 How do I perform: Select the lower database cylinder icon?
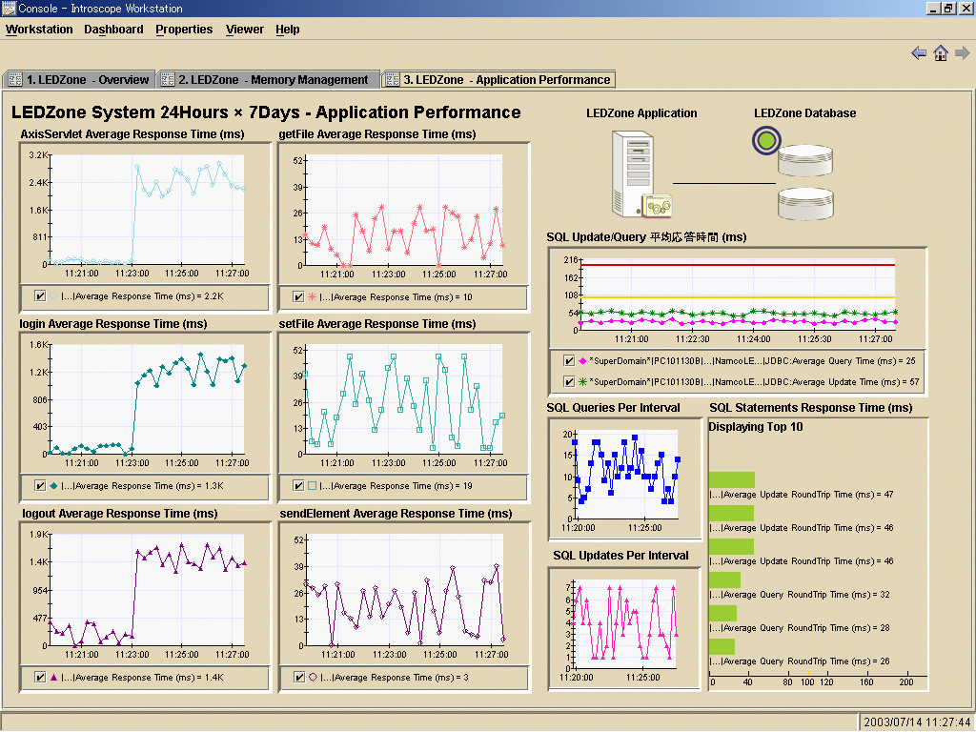coord(805,204)
